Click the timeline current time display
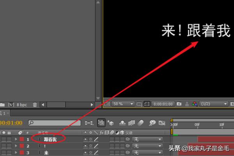Screen dimensions: 234x156 [x=11, y=123]
